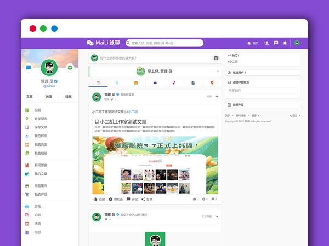Toggle the 想知道 reaction on the post
329x246 pixels.
[x=115, y=199]
